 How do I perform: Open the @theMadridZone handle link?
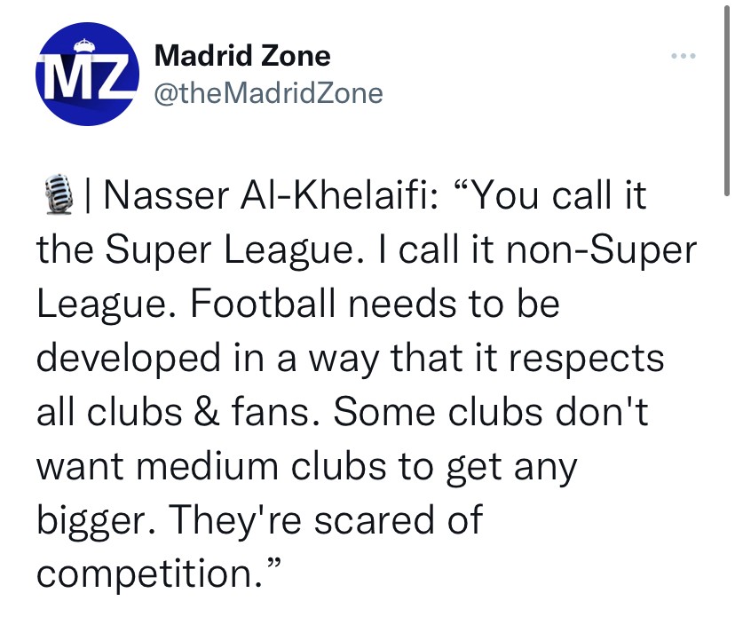pos(269,93)
